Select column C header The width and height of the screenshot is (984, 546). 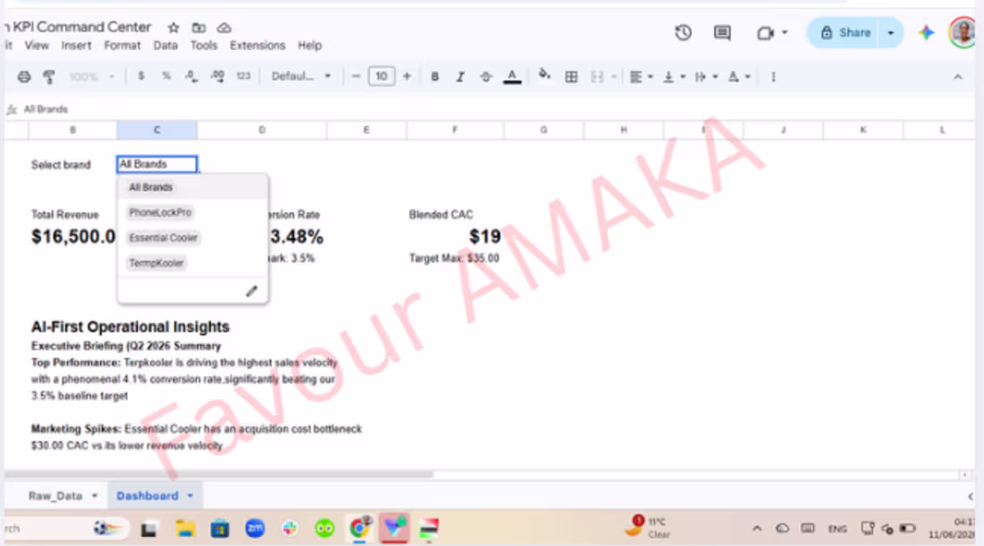157,130
